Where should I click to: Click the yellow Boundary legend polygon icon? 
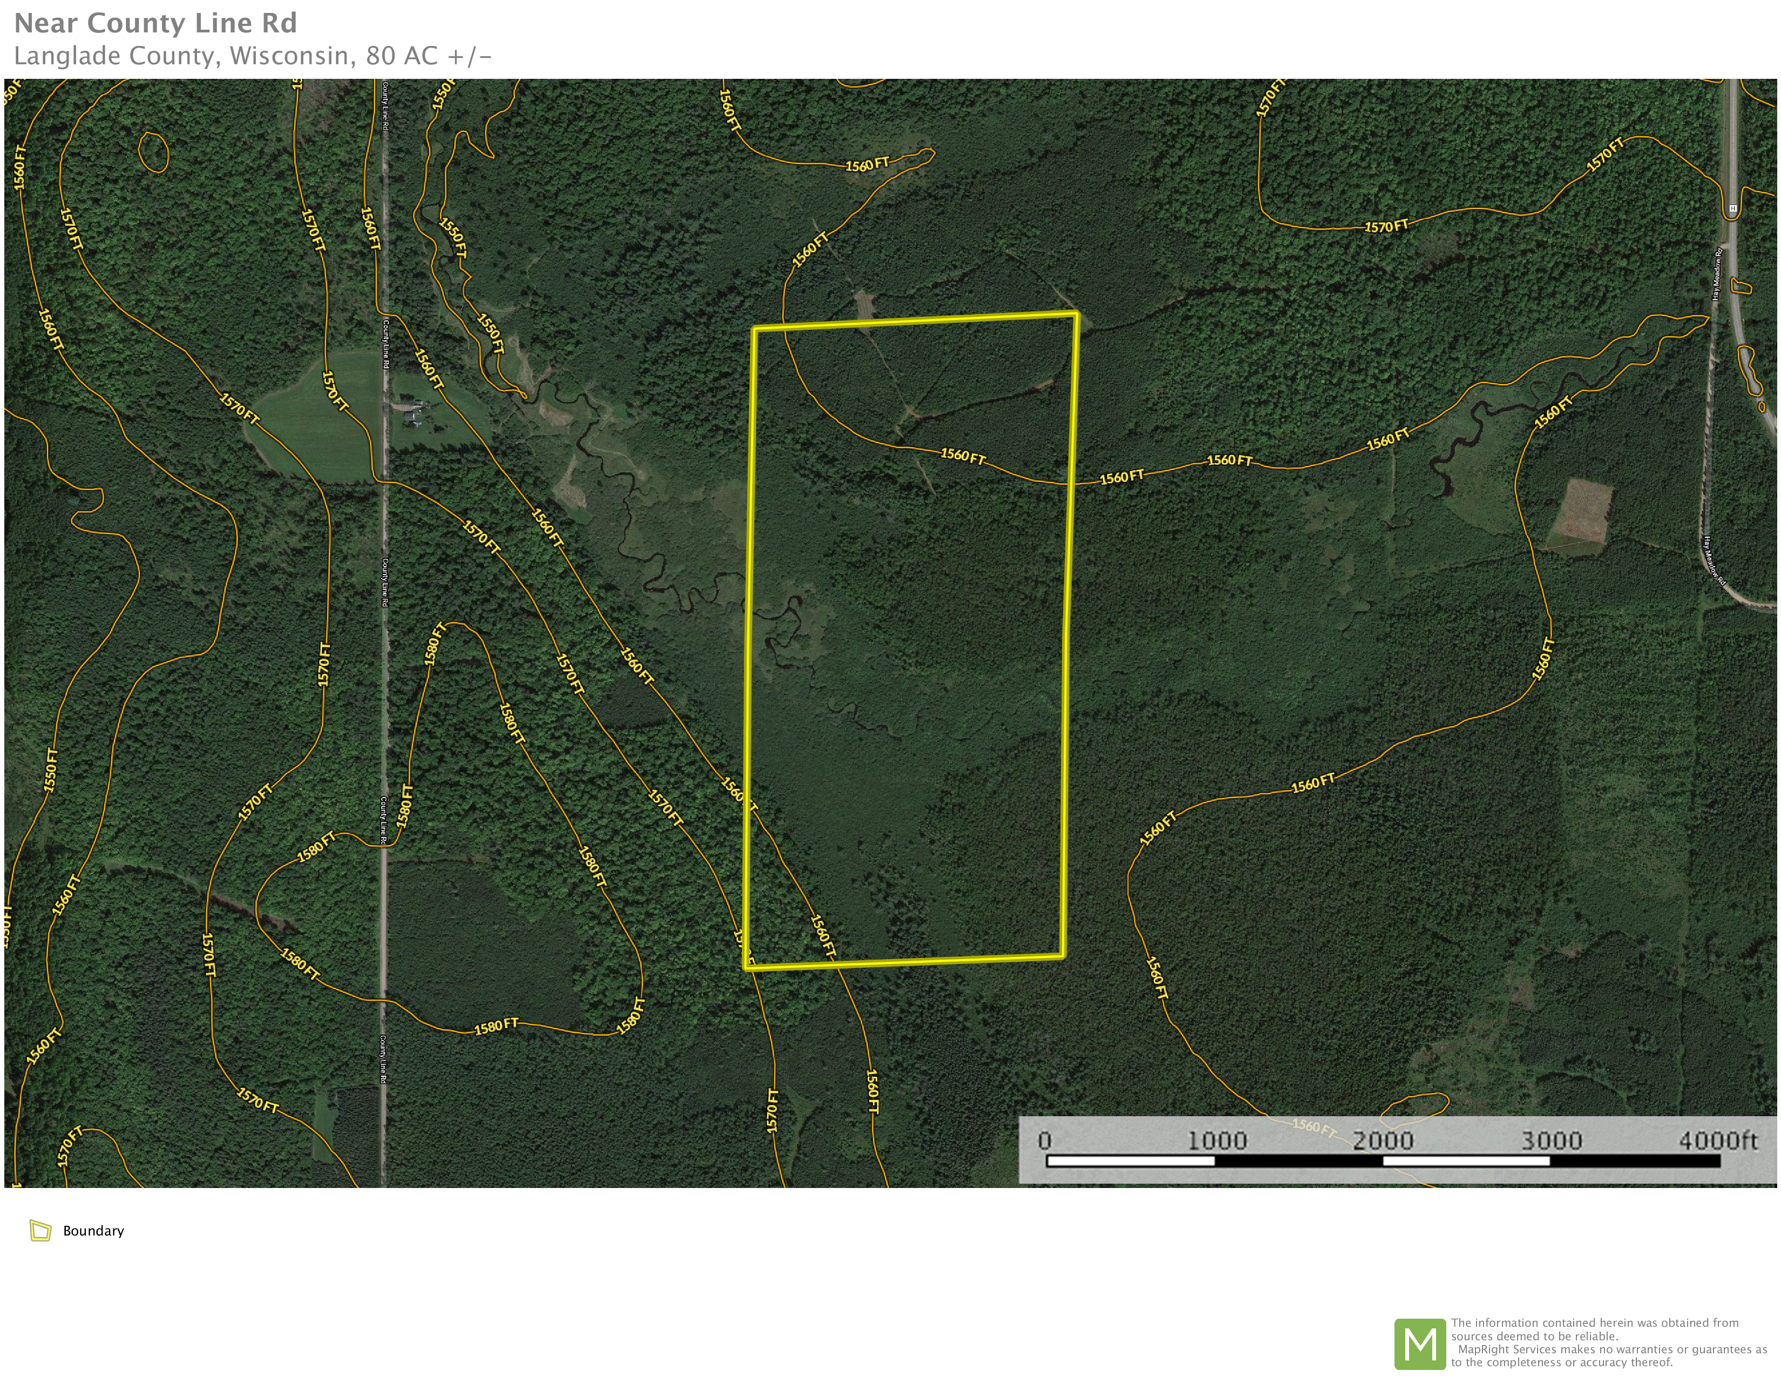[x=40, y=1230]
